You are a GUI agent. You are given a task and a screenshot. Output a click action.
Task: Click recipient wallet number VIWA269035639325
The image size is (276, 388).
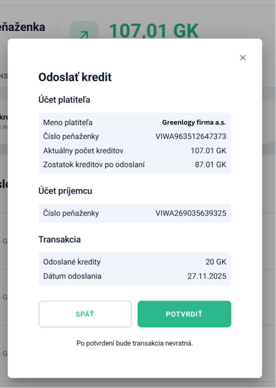191,213
